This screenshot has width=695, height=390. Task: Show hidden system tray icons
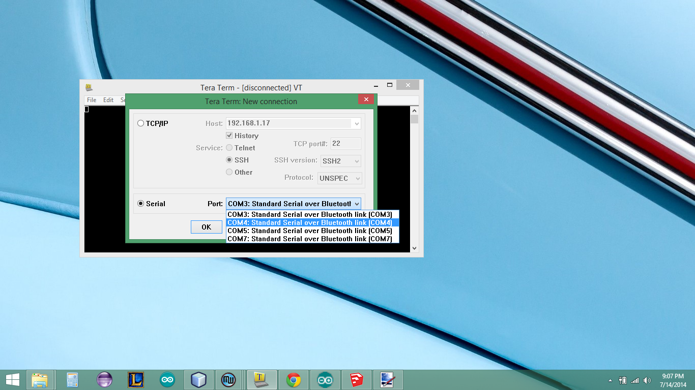[x=610, y=380]
